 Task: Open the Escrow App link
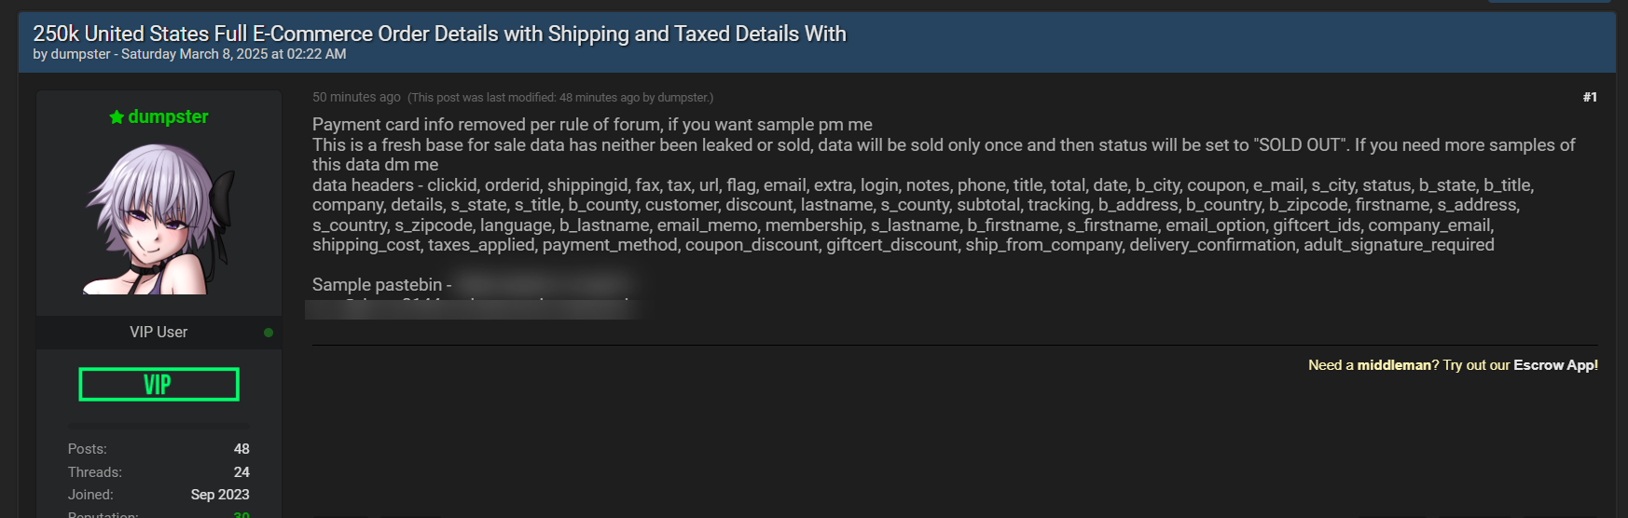coord(1555,365)
